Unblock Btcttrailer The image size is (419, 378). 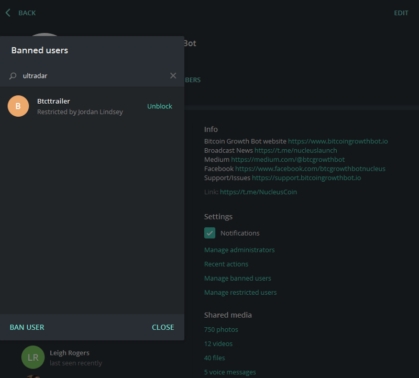click(160, 106)
